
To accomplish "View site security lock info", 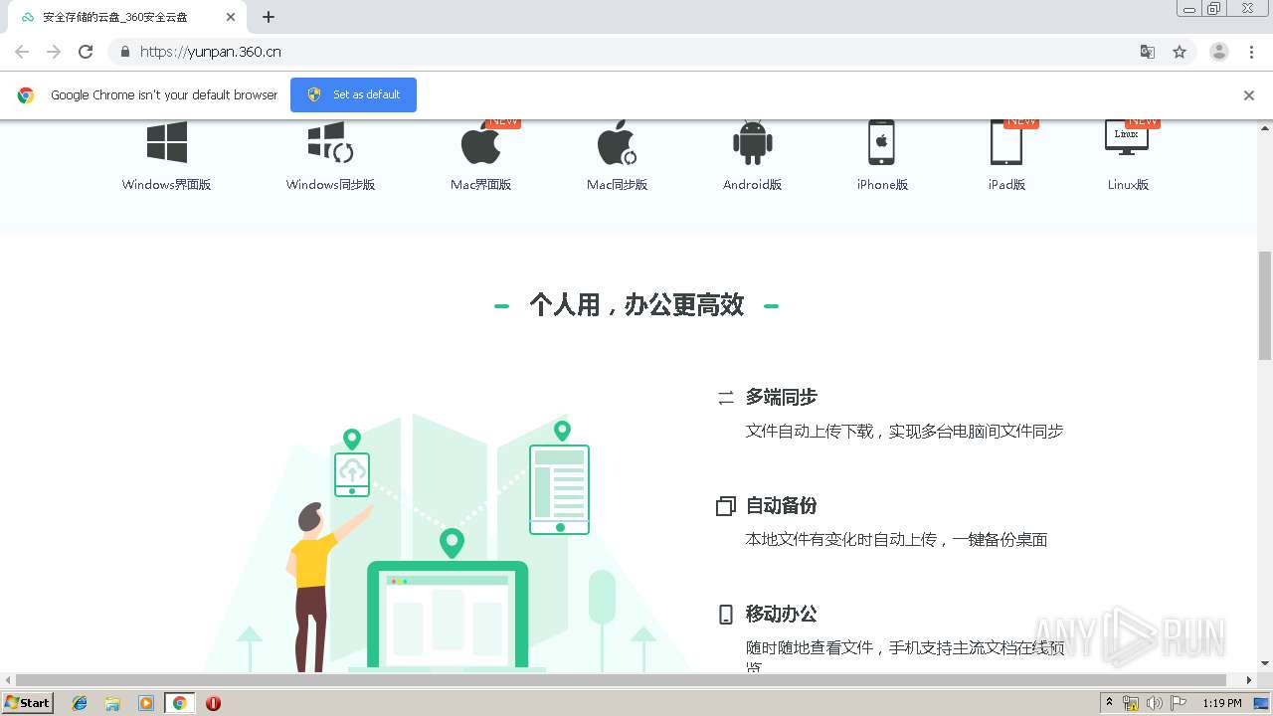I will click(x=124, y=52).
